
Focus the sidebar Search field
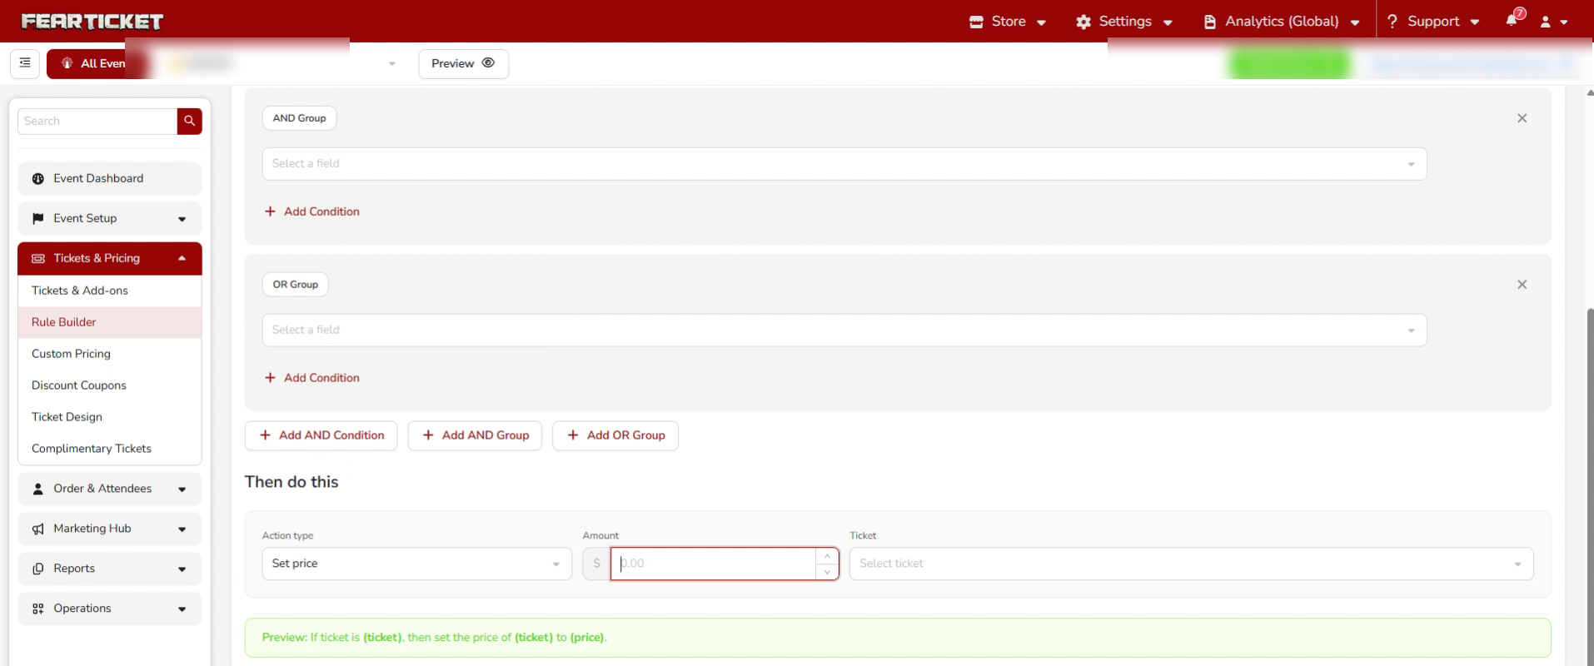[x=97, y=121]
